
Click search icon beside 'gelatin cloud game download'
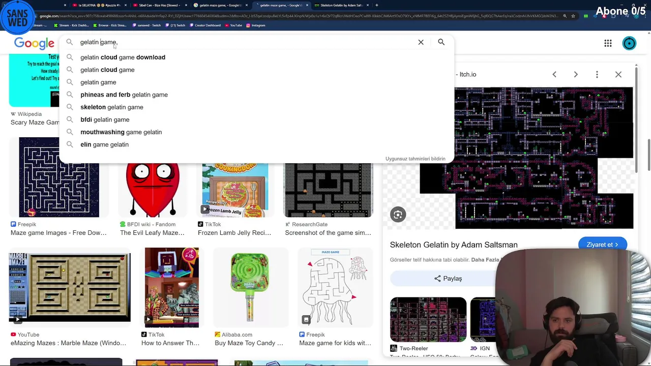(70, 57)
